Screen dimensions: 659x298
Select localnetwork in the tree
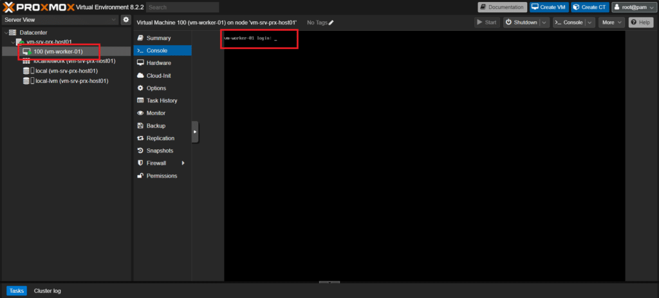click(x=75, y=61)
